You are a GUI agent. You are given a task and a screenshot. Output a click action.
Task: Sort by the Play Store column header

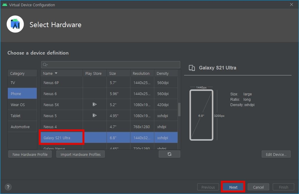pos(95,73)
